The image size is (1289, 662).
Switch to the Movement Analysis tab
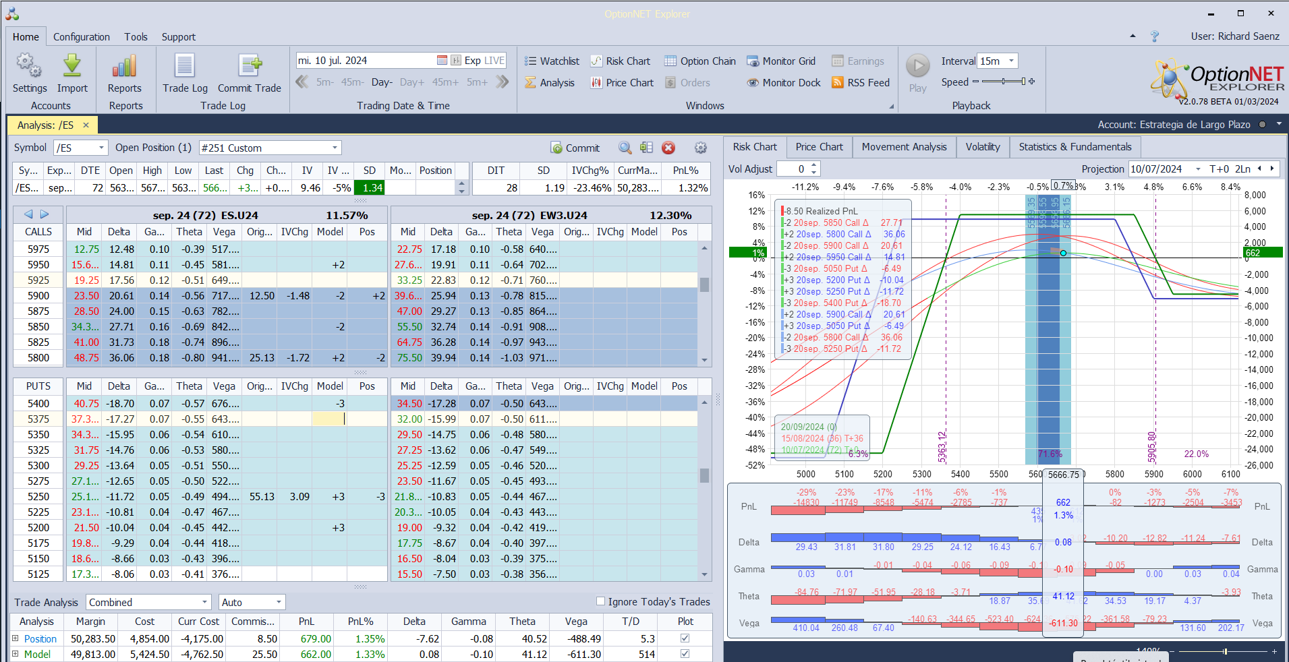[x=904, y=147]
